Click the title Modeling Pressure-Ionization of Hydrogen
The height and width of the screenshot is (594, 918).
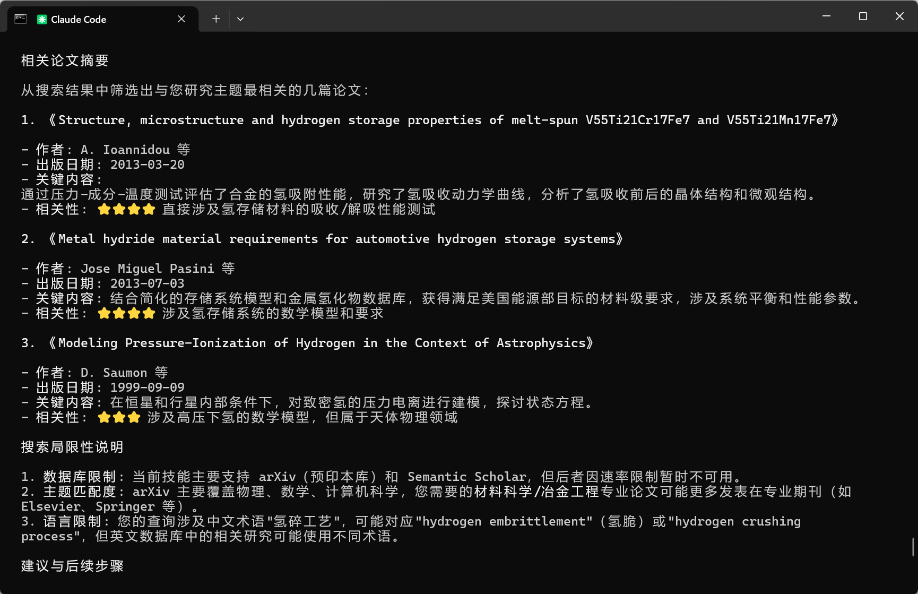[x=320, y=343]
